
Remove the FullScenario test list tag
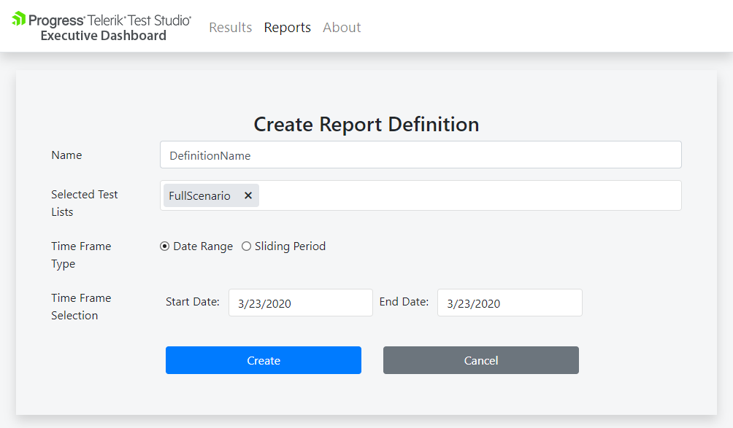click(248, 195)
